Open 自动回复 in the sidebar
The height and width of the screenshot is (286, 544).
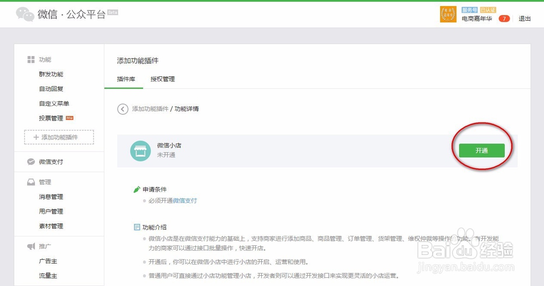[x=51, y=89]
